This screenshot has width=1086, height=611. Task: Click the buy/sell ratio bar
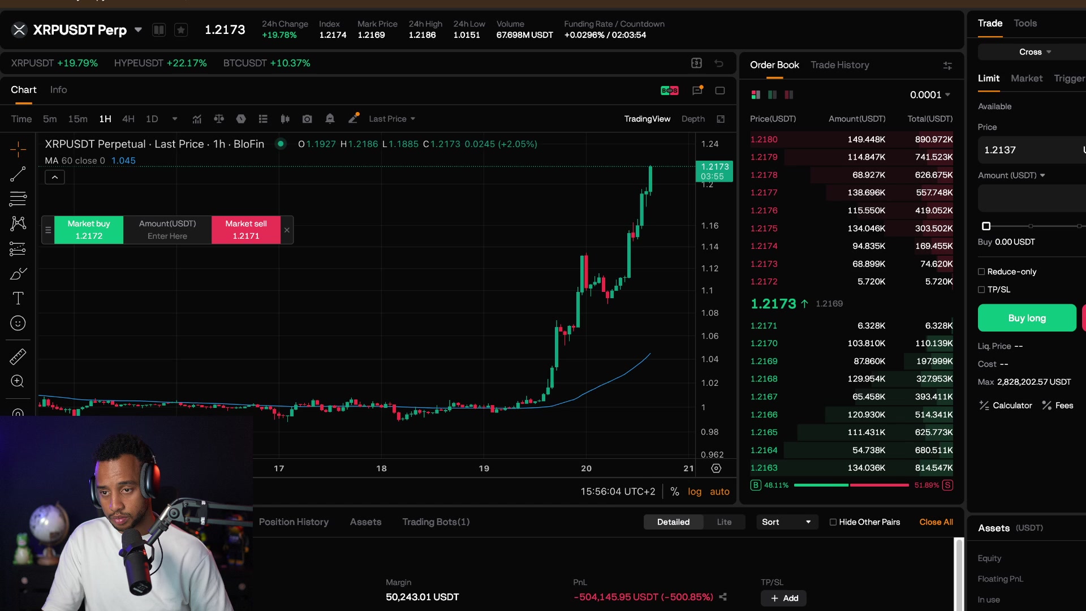(851, 485)
